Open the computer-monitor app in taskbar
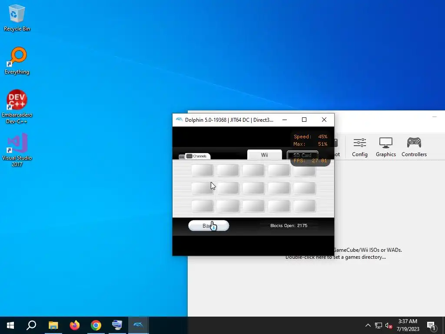This screenshot has height=334, width=445. point(117,325)
